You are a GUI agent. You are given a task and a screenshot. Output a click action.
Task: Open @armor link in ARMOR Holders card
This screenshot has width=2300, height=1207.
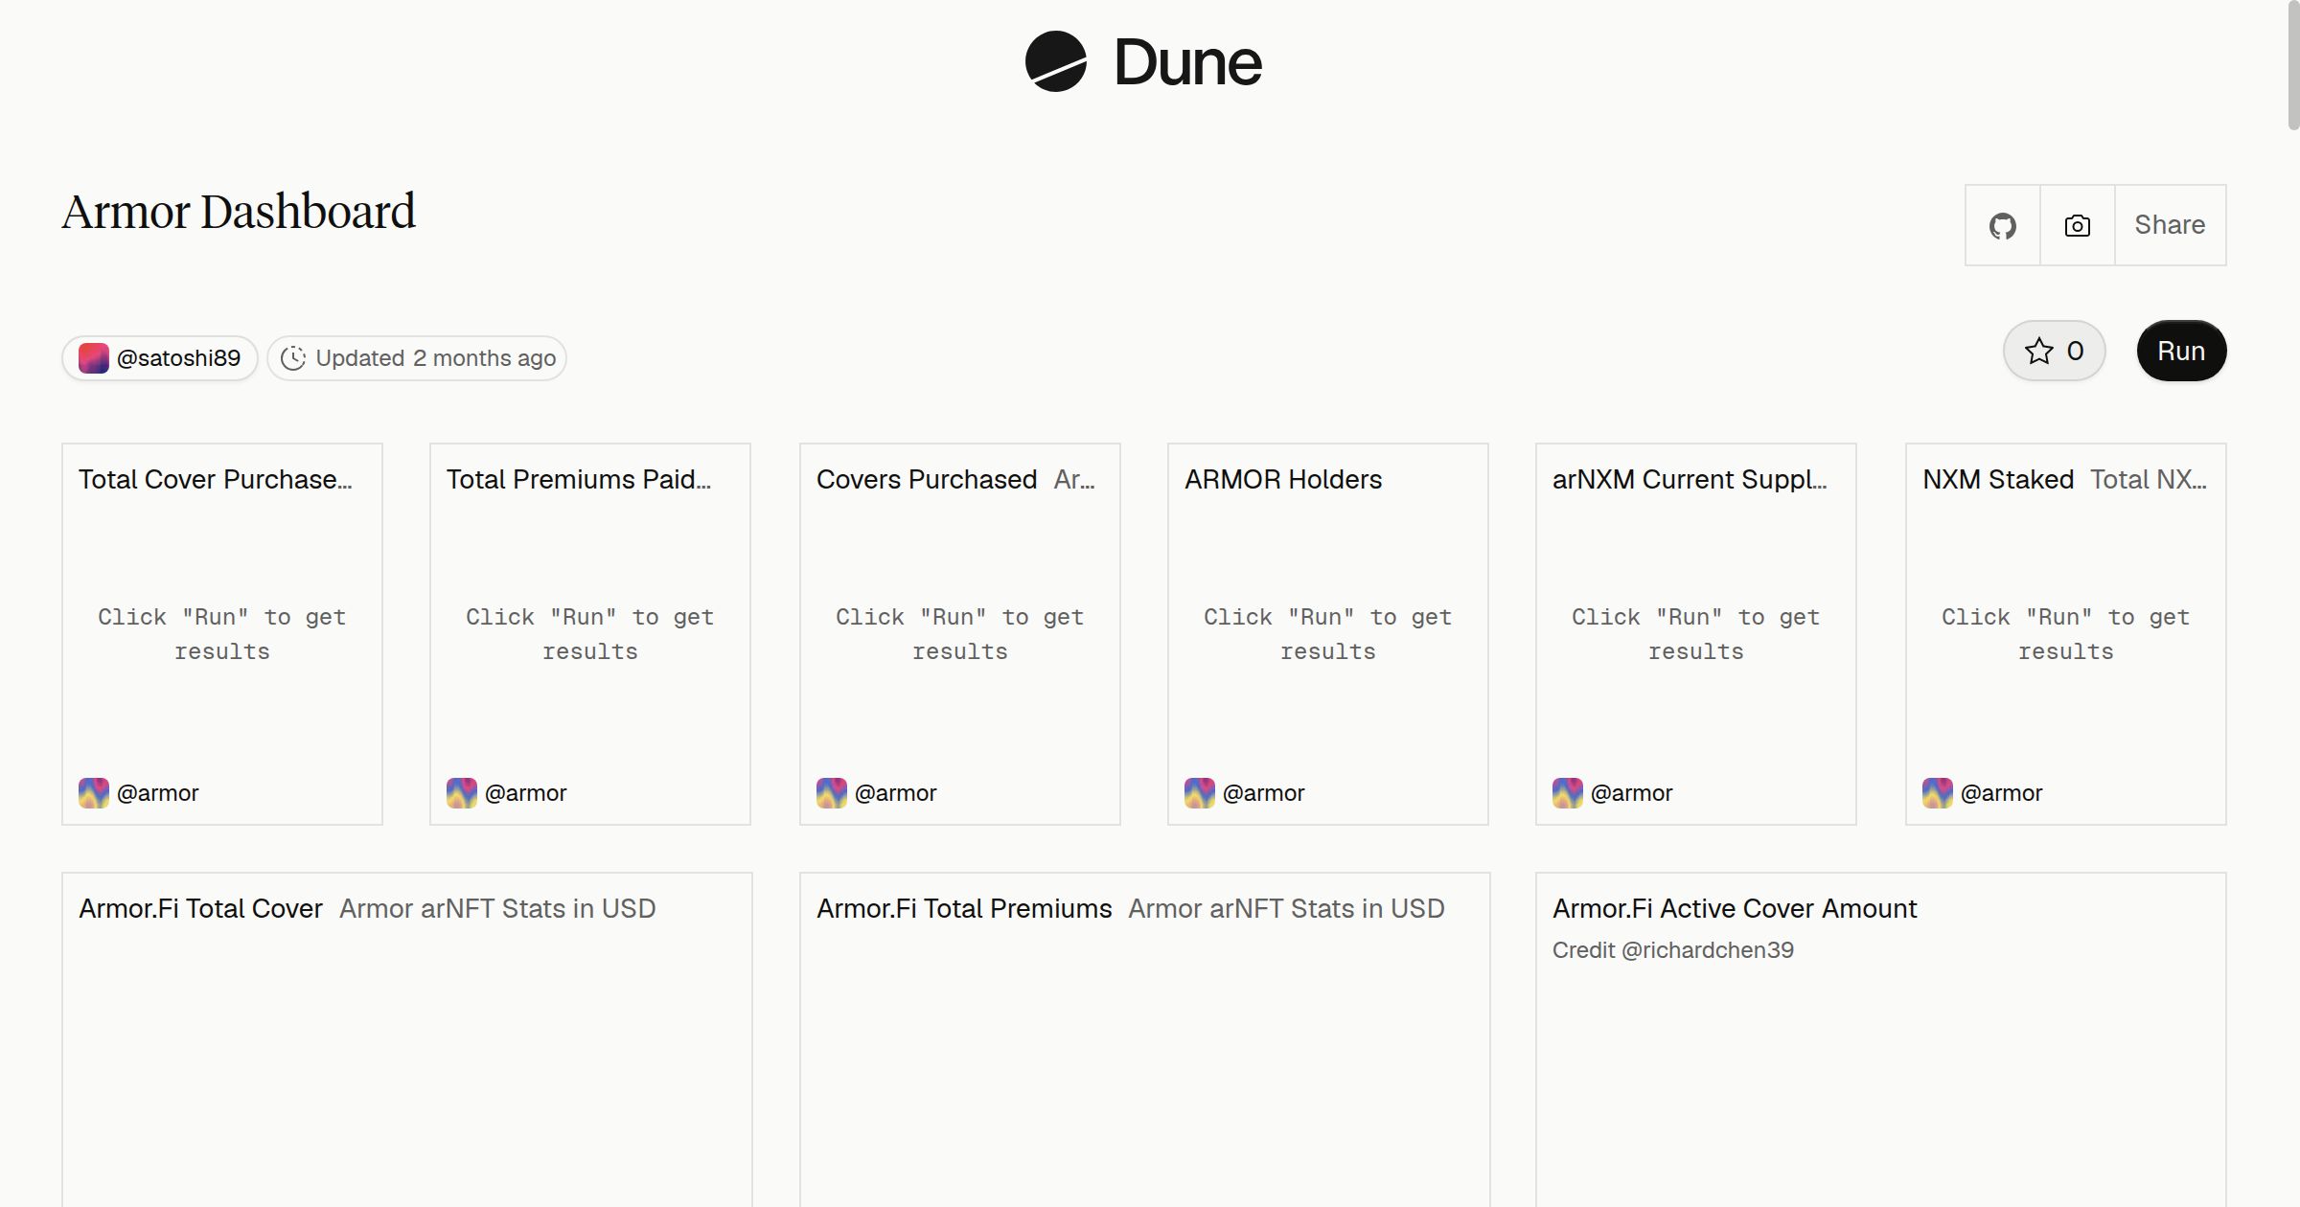tap(1263, 793)
